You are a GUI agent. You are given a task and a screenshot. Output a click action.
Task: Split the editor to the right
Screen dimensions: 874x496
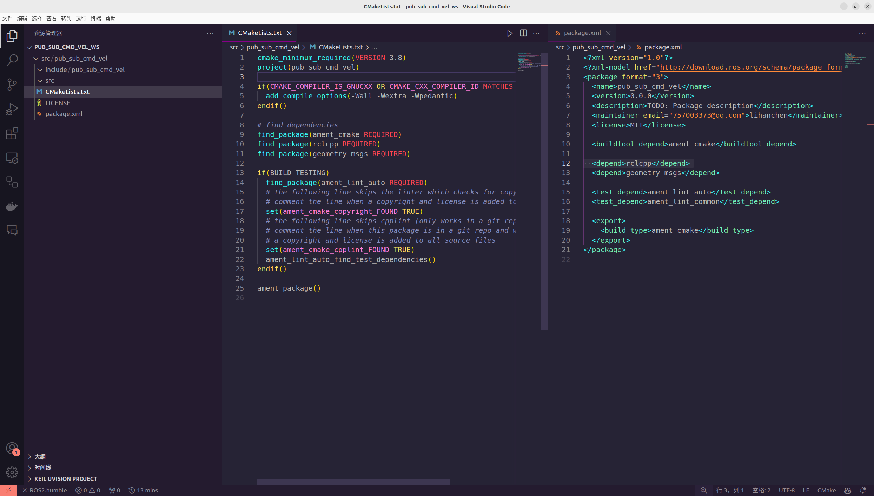click(x=523, y=33)
